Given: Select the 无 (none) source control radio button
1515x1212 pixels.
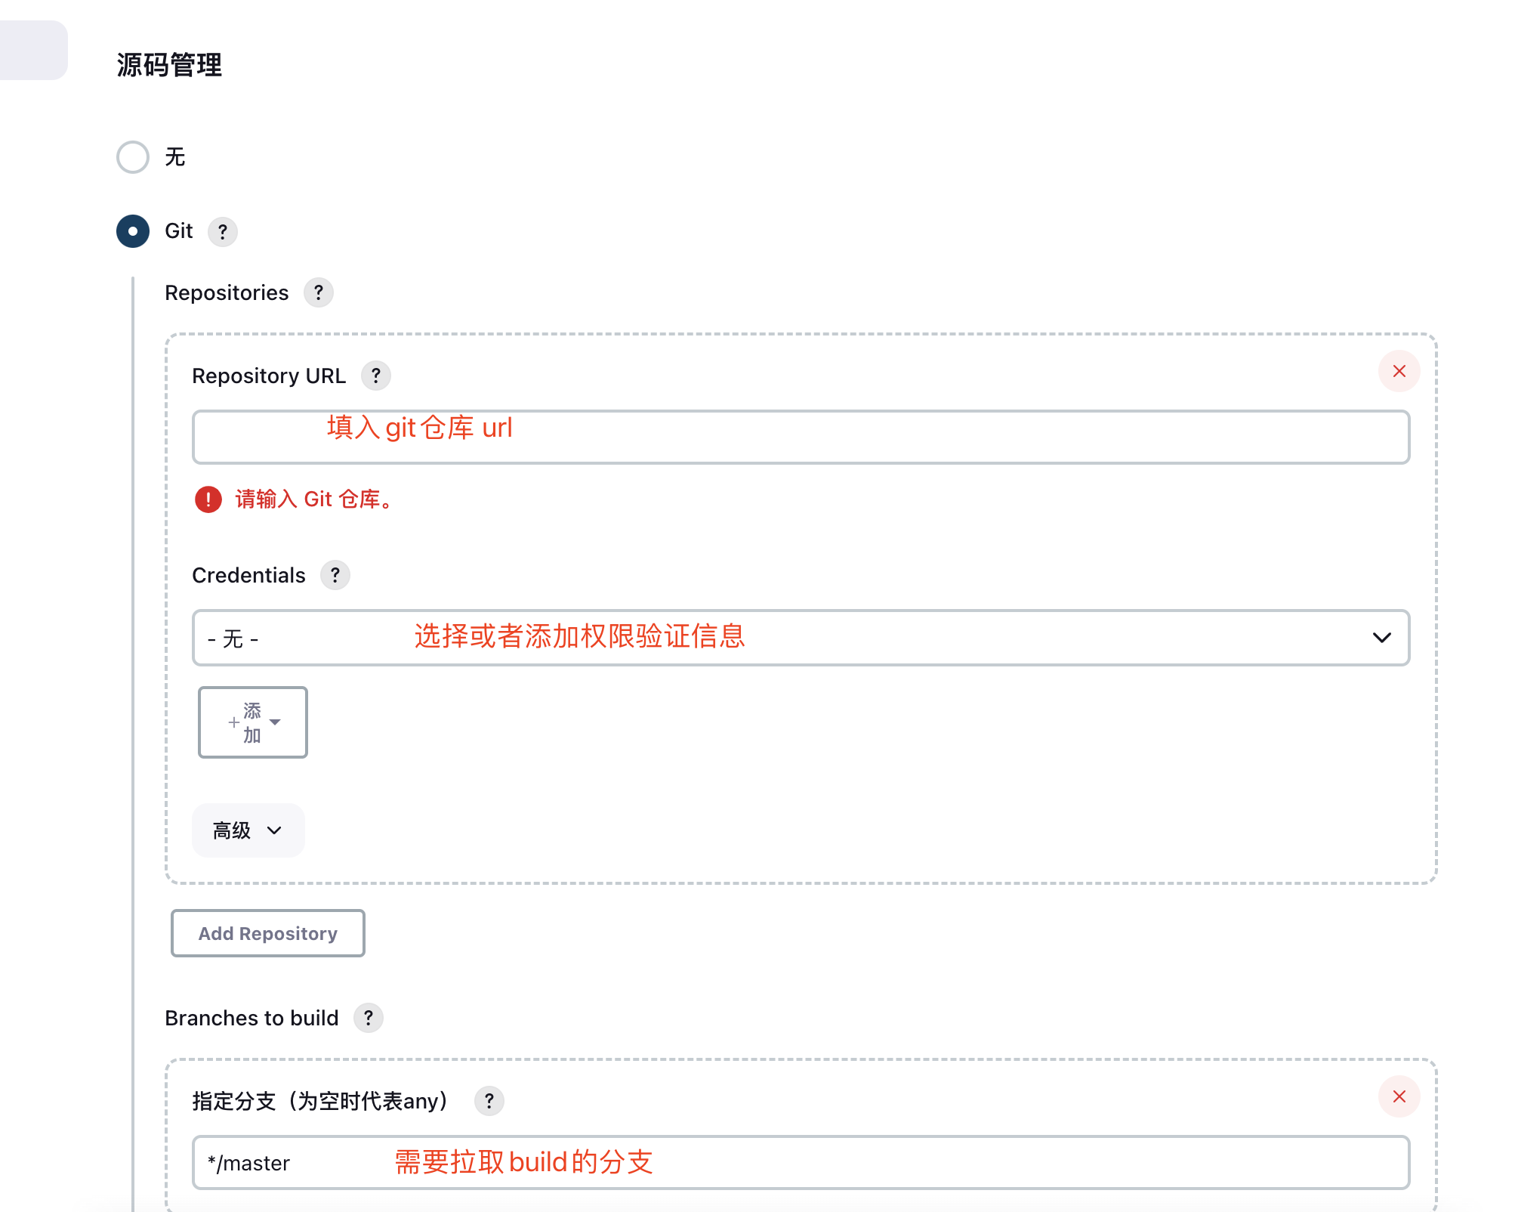Looking at the screenshot, I should pyautogui.click(x=133, y=157).
